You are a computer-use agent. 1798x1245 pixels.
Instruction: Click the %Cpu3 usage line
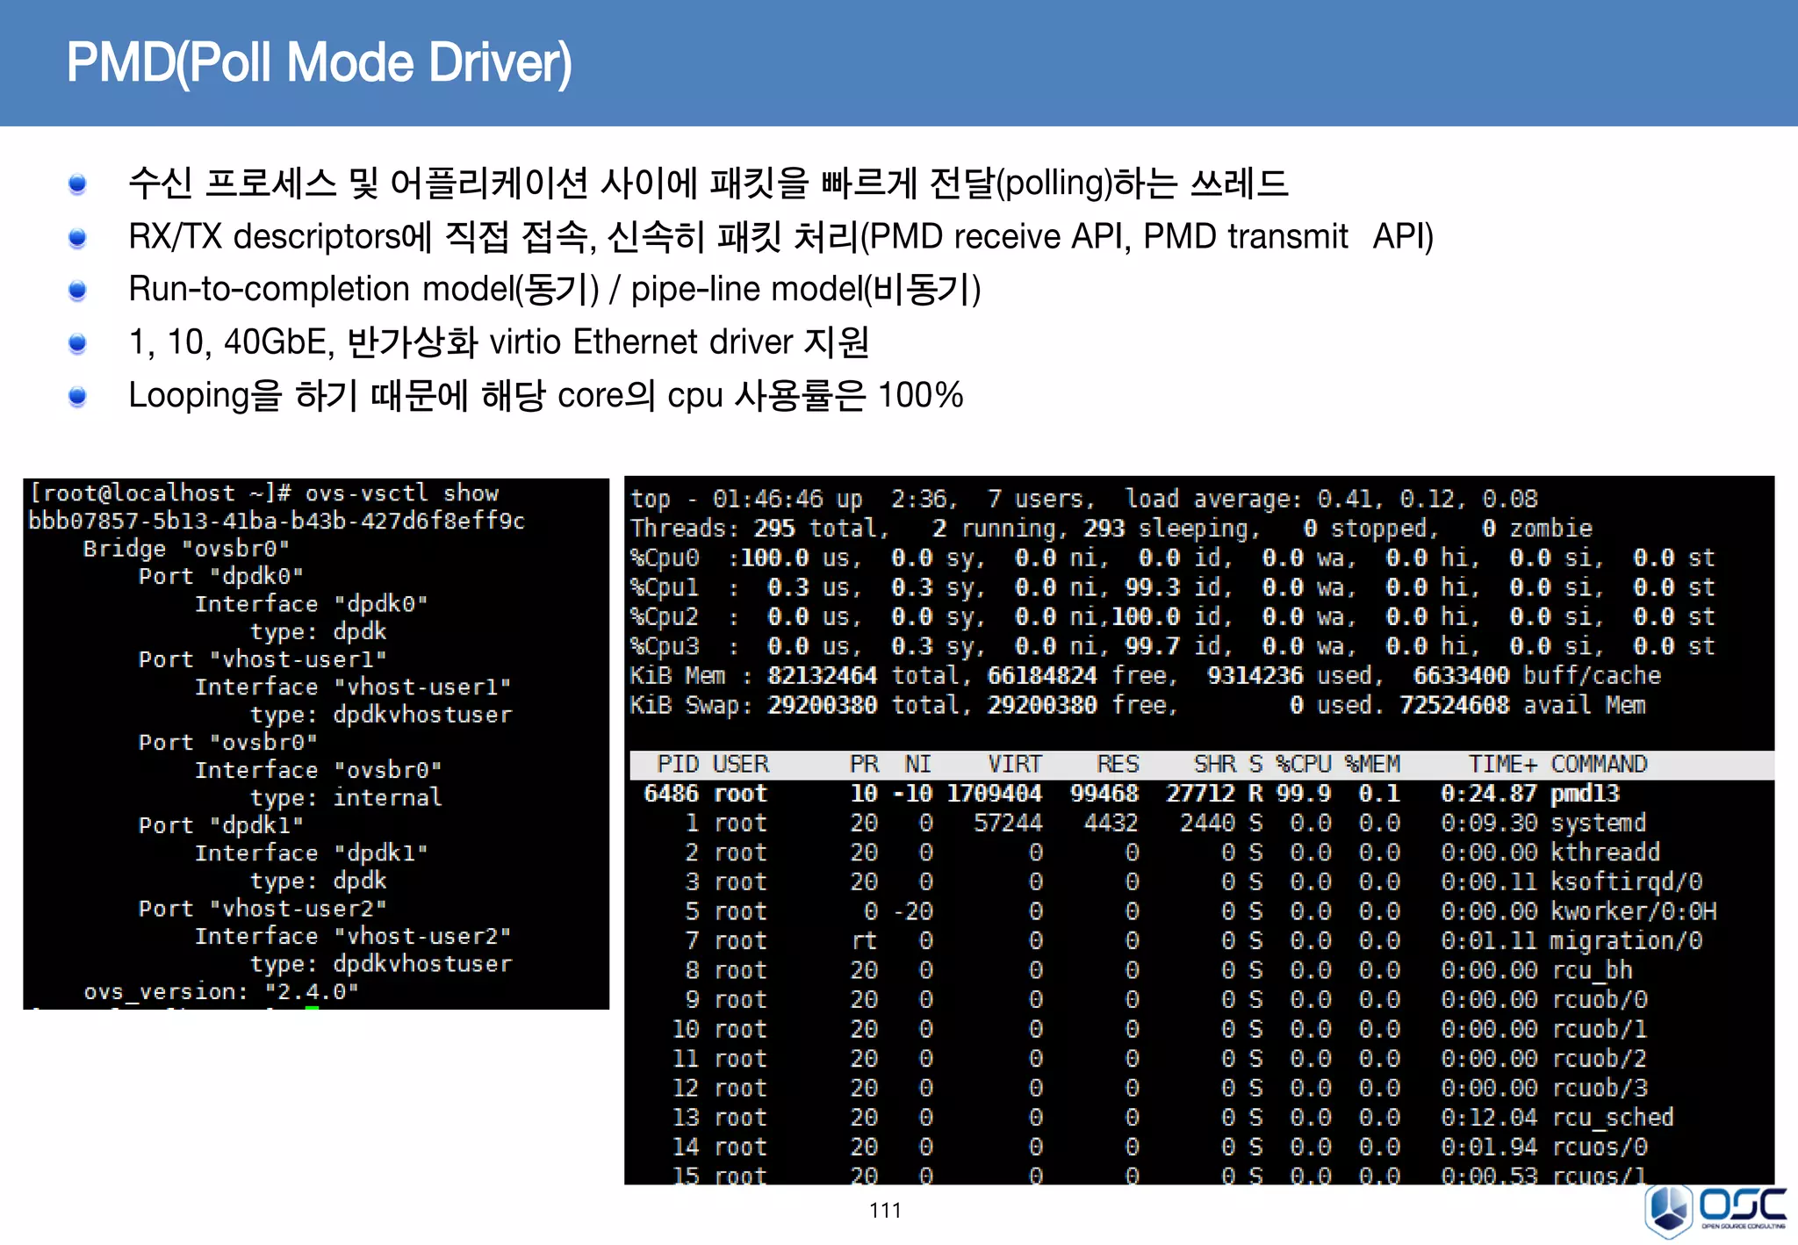coord(1172,646)
